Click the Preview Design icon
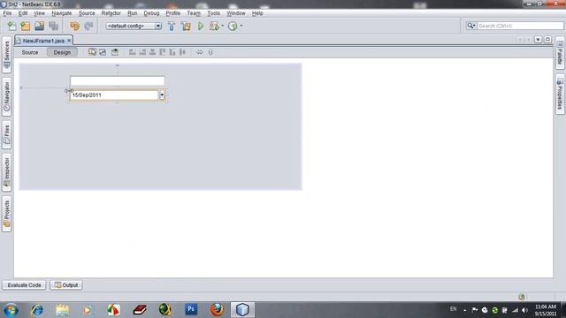The width and height of the screenshot is (566, 318). (115, 52)
